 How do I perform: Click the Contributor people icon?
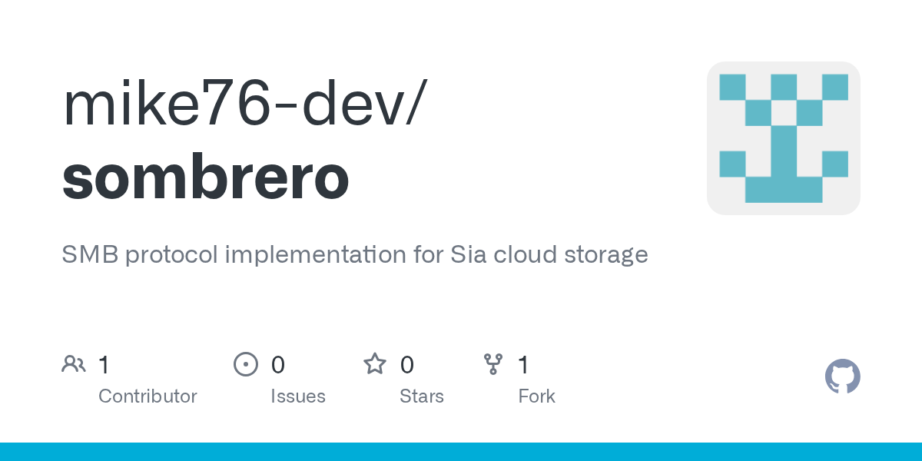pos(74,364)
